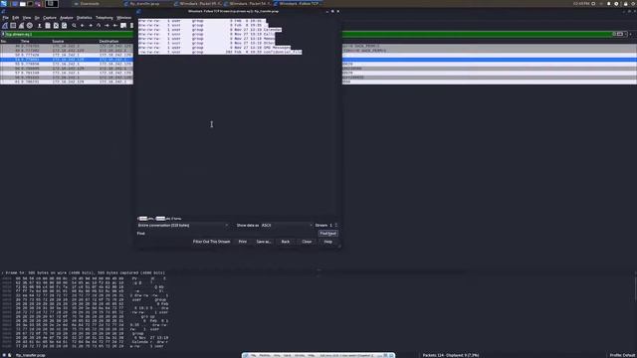This screenshot has height=358, width=637.
Task: Open the File menu
Action: 5,18
